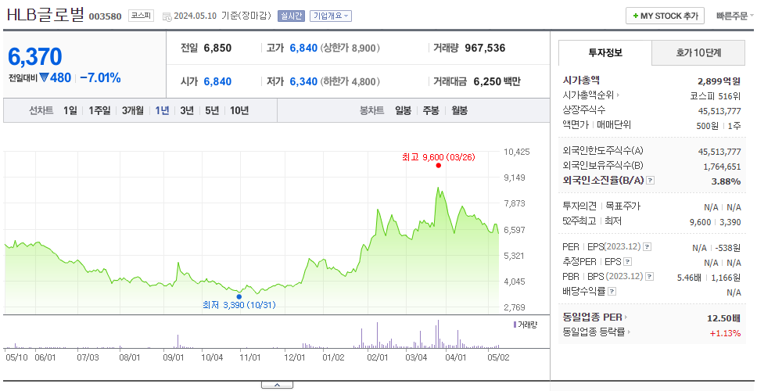Viewport: 757px width, 391px height.
Task: Click 거래량 value 967,536
Action: [485, 48]
